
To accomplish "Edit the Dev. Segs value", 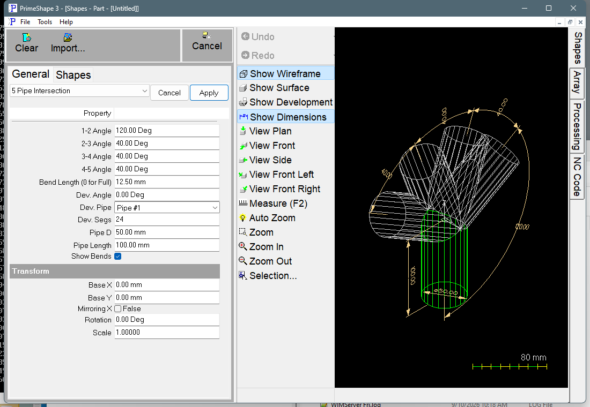I will pos(167,220).
